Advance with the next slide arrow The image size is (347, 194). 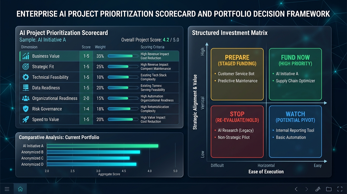coord(307,189)
